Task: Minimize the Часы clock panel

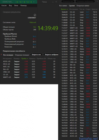Action: (53, 2)
